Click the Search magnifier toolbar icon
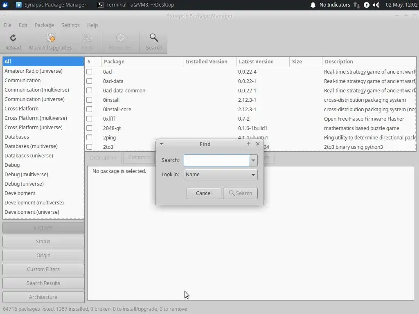 [154, 38]
